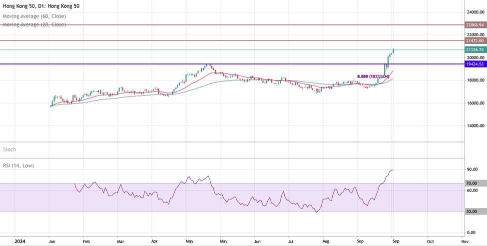487x246 pixels.
Task: Select the 21473.60 resistance price tag
Action: (475, 40)
